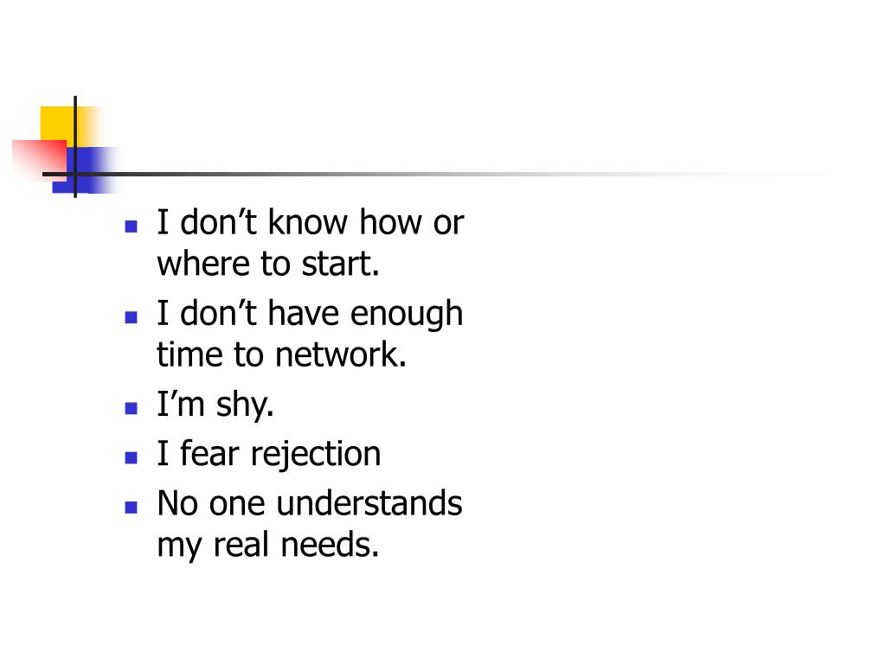Click the vertical black line of the crosshair
Screen dimensions: 886x664
[75, 147]
